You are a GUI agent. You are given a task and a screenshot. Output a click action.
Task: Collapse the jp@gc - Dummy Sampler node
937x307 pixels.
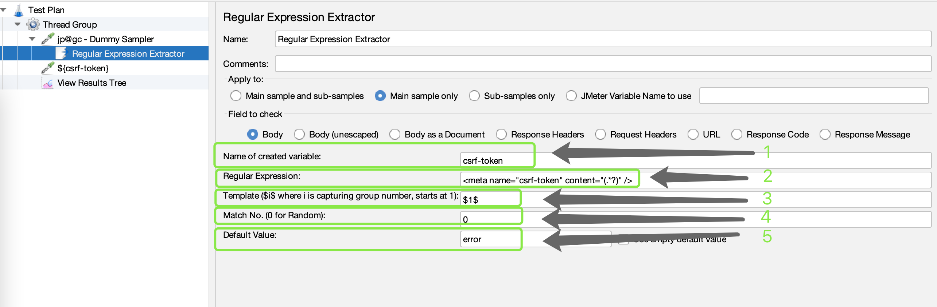[x=32, y=39]
